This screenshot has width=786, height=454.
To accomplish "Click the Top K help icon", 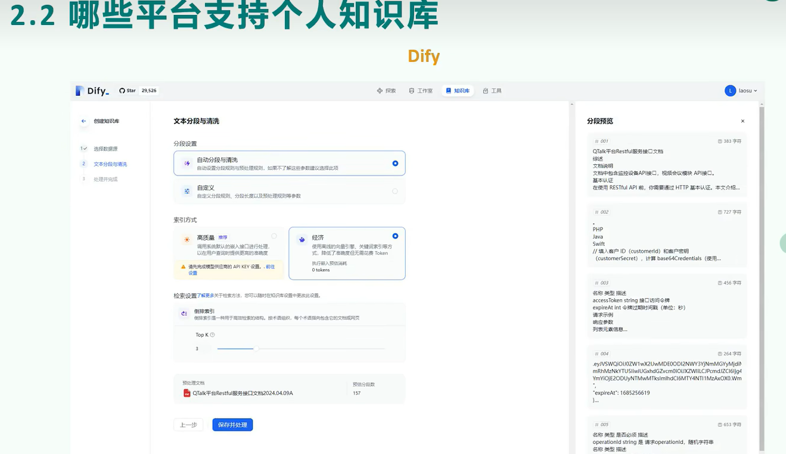I will point(212,335).
